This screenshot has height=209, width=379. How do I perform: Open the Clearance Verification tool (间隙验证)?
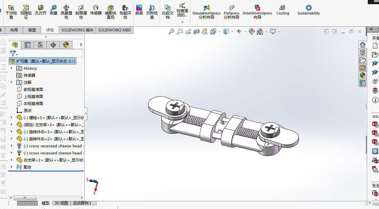pyautogui.click(x=26, y=12)
